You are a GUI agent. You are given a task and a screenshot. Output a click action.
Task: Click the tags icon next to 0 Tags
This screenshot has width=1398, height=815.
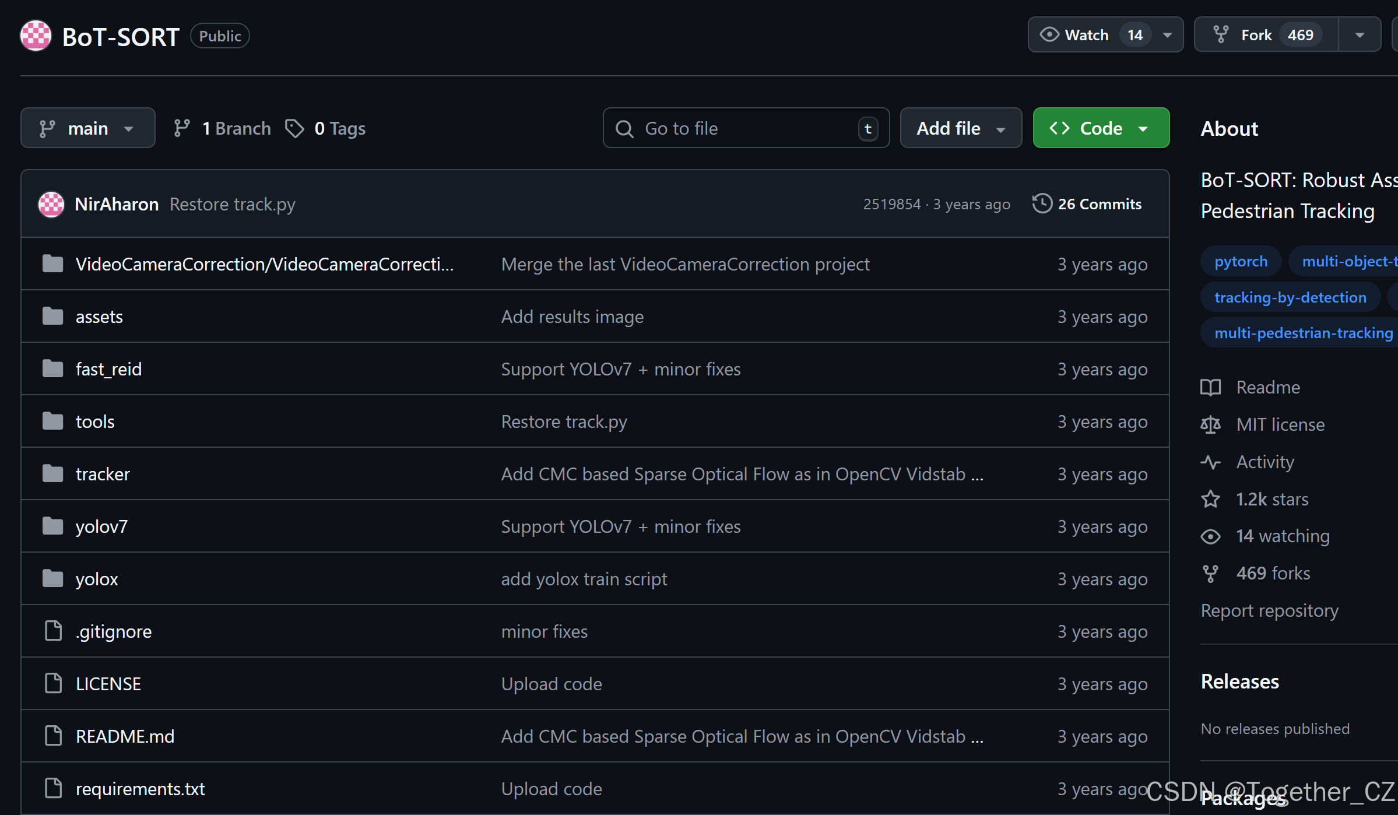click(294, 128)
